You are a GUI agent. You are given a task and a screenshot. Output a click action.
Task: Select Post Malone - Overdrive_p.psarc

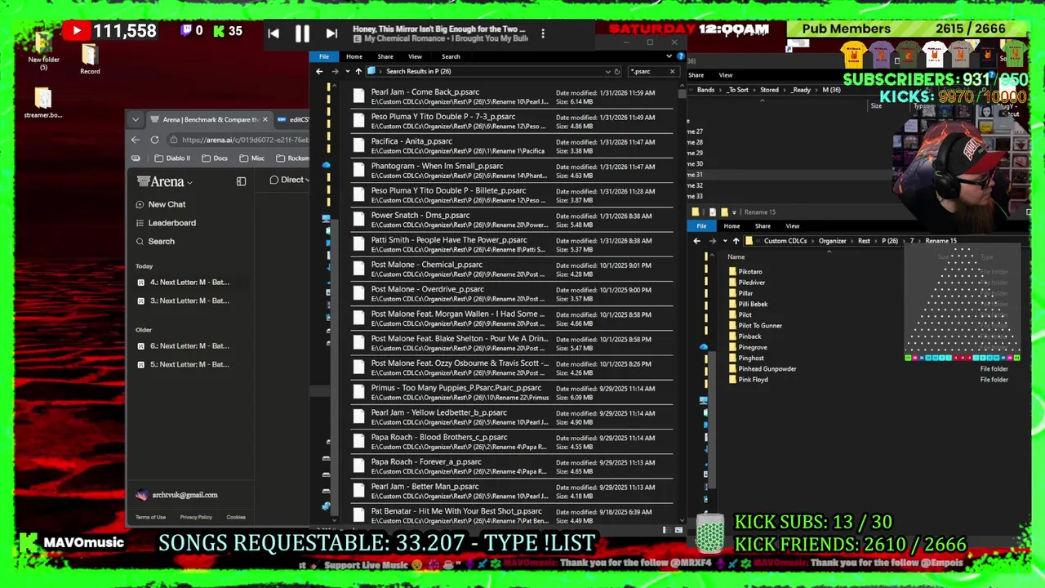click(x=513, y=293)
